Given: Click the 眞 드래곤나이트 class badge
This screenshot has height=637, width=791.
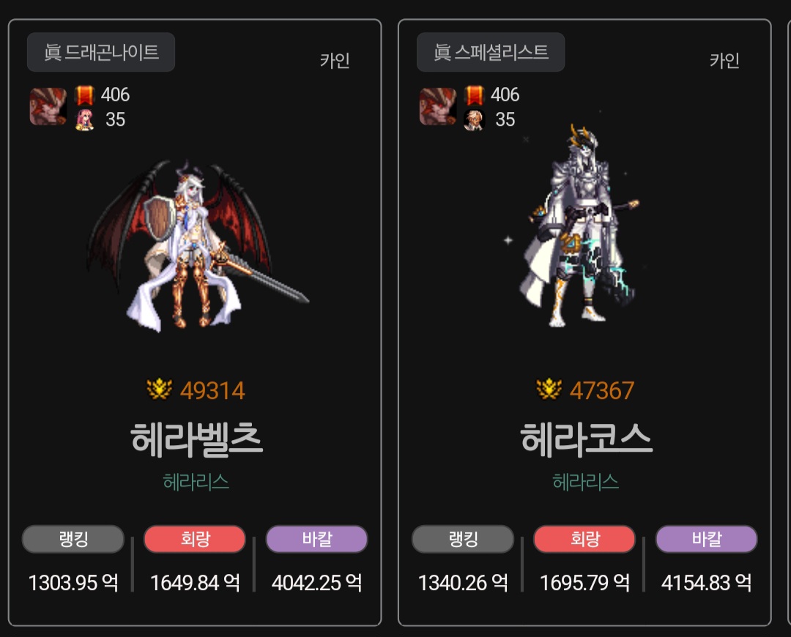Looking at the screenshot, I should click(x=101, y=52).
